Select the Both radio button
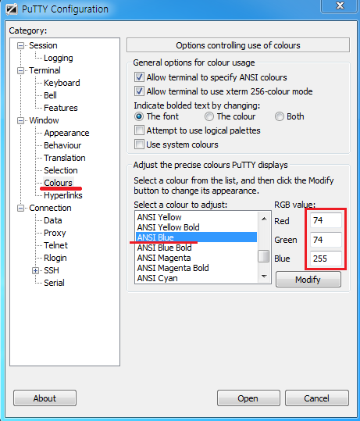Image resolution: width=360 pixels, height=421 pixels. coord(280,116)
